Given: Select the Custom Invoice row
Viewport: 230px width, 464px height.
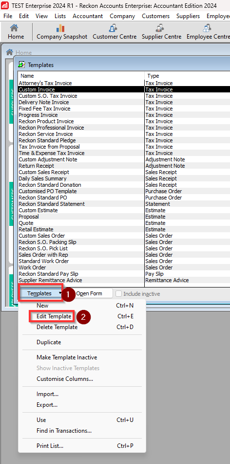Looking at the screenshot, I should (124, 89).
